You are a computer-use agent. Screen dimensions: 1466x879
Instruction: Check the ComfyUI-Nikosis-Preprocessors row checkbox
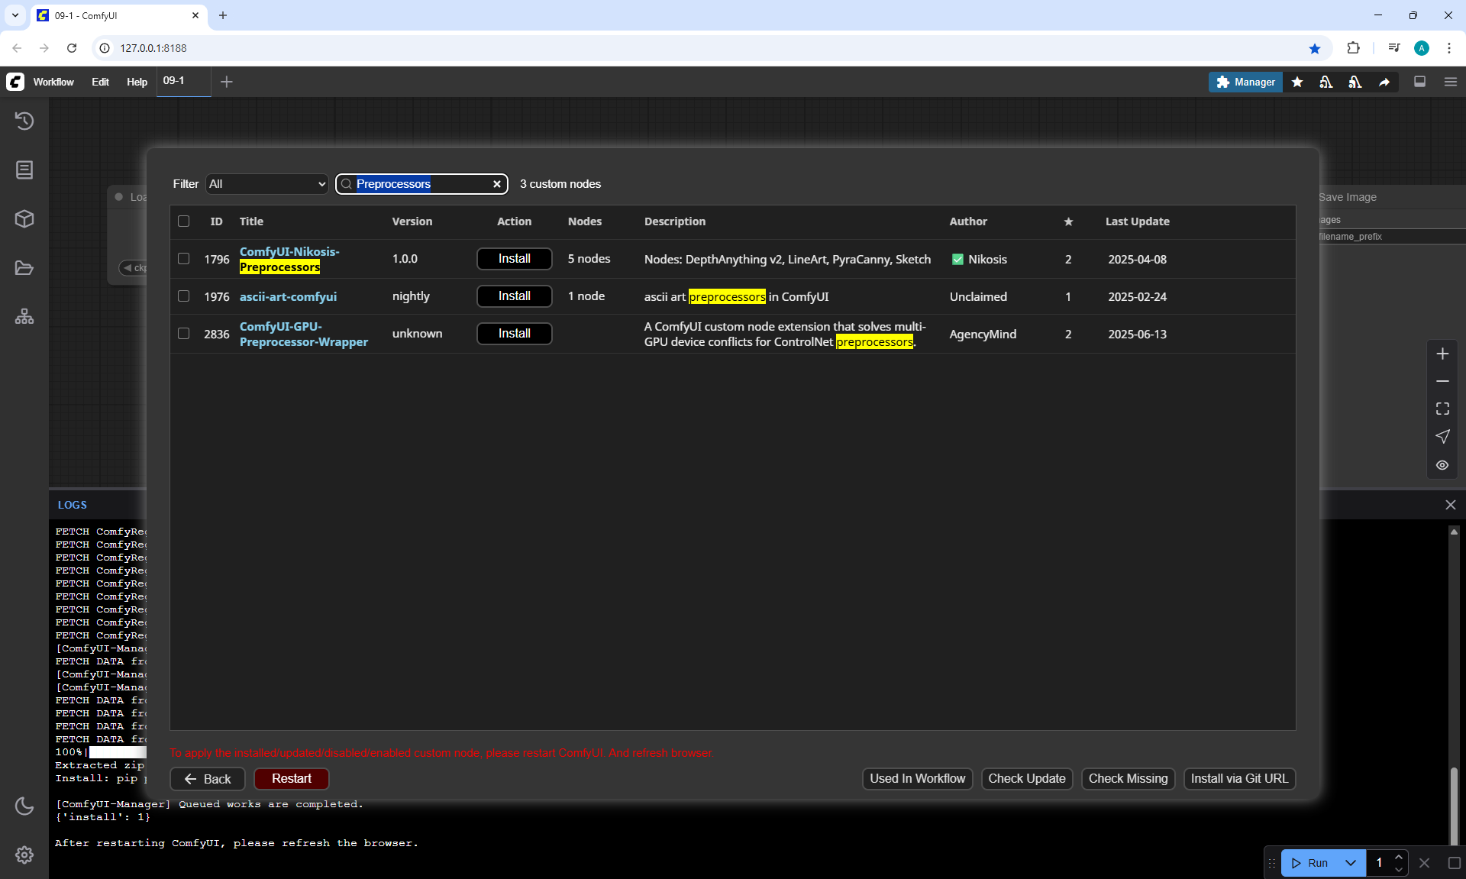pyautogui.click(x=183, y=259)
